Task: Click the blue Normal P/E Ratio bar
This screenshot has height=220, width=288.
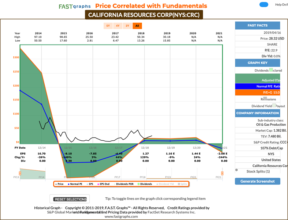Action: pyautogui.click(x=258, y=86)
